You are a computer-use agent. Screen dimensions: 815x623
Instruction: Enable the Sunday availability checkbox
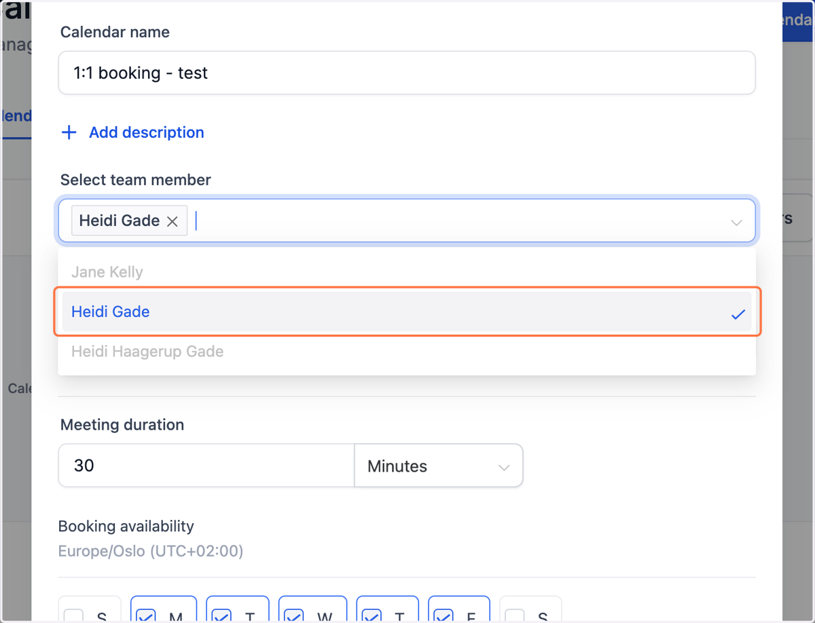coord(74,616)
